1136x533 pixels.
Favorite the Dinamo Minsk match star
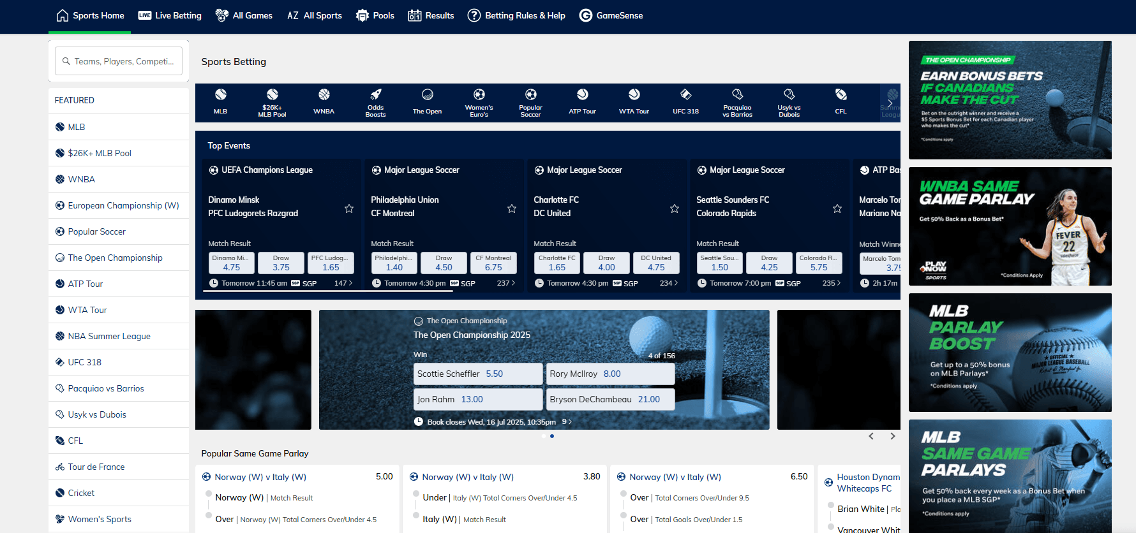coord(349,208)
